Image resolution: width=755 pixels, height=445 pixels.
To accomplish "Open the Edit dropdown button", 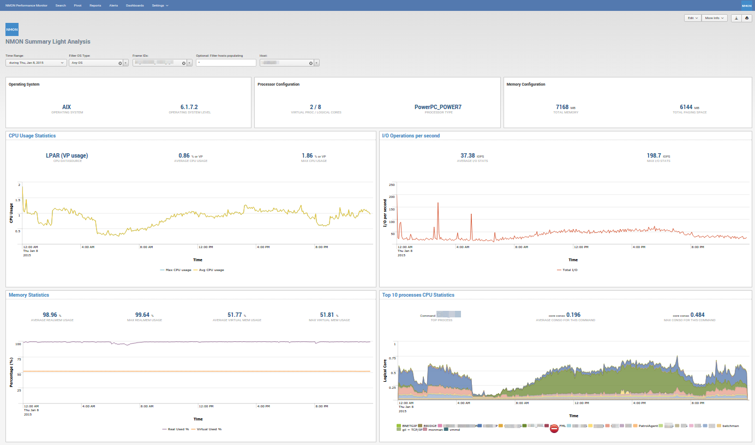I will 693,18.
